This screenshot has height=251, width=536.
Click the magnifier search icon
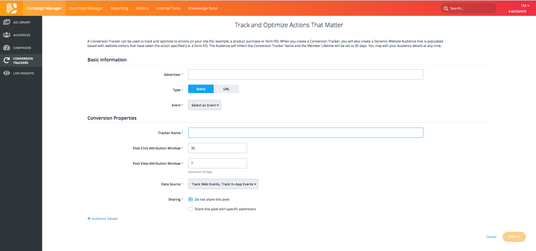446,8
